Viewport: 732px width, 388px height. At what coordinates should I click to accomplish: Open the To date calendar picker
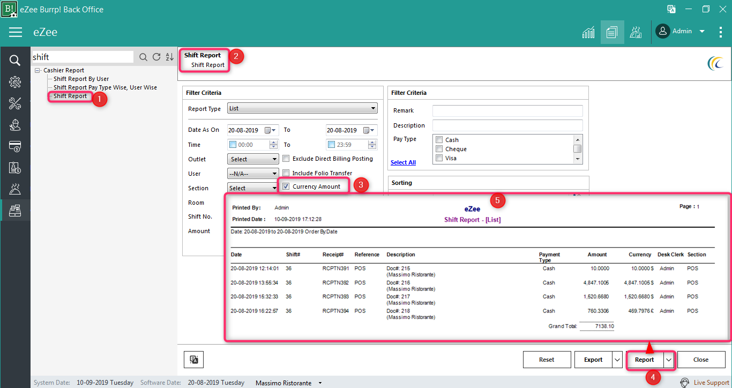click(x=368, y=130)
